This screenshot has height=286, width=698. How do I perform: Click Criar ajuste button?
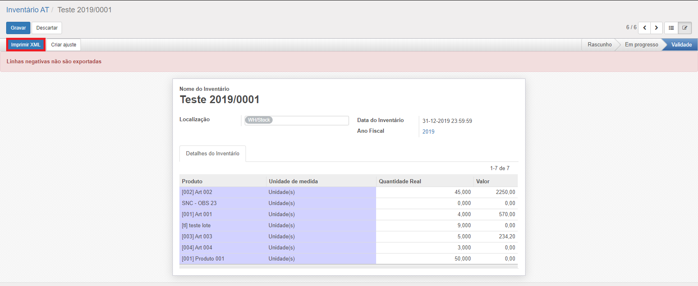click(64, 45)
